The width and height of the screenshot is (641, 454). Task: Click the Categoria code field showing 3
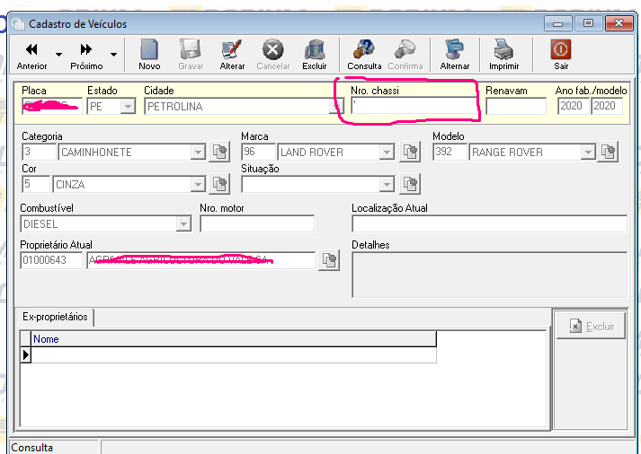pos(39,152)
